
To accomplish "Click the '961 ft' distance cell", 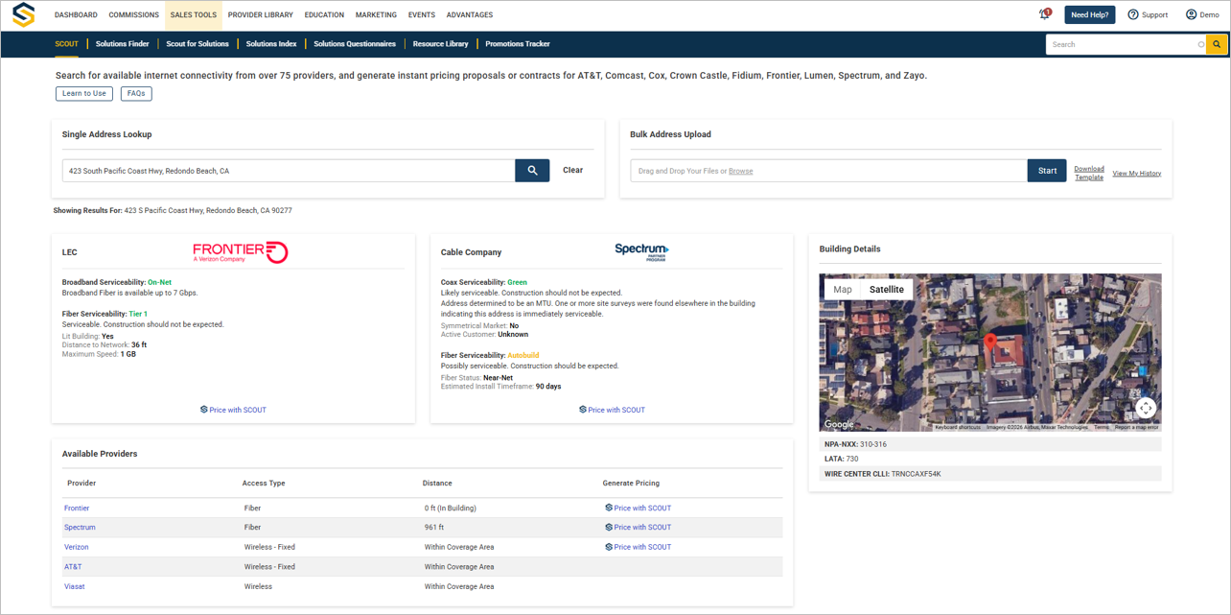I will (434, 527).
